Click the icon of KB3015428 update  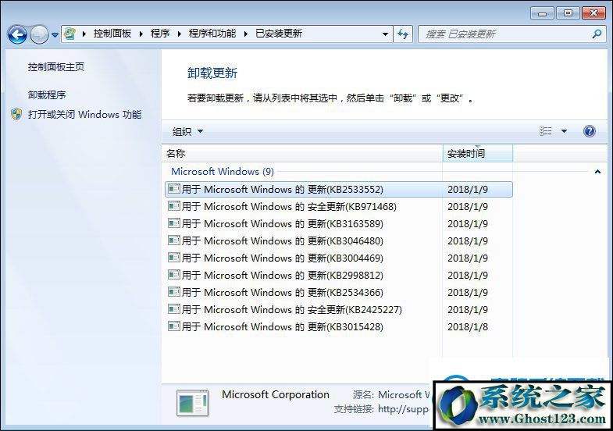pos(174,326)
